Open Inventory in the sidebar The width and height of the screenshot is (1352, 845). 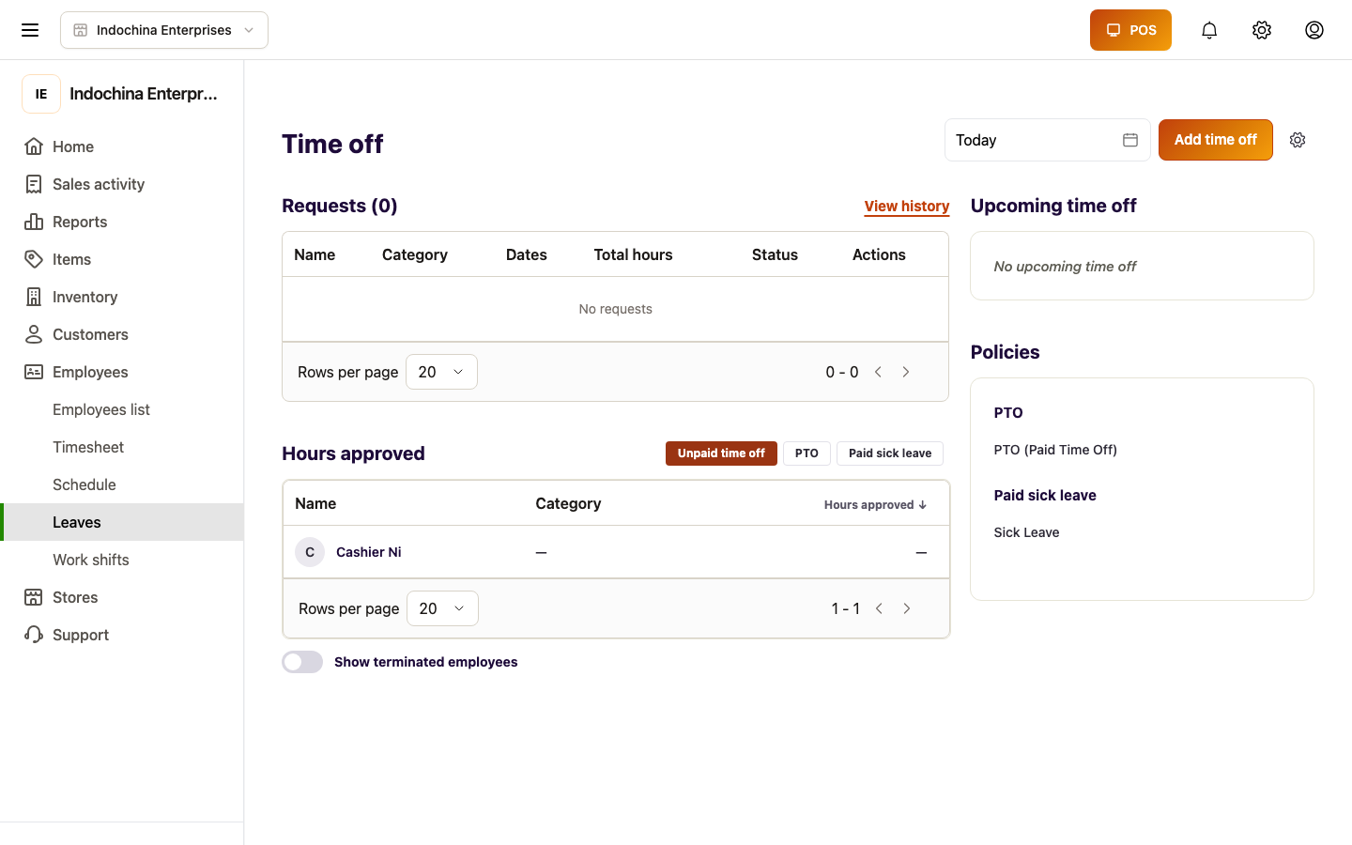pyautogui.click(x=122, y=297)
